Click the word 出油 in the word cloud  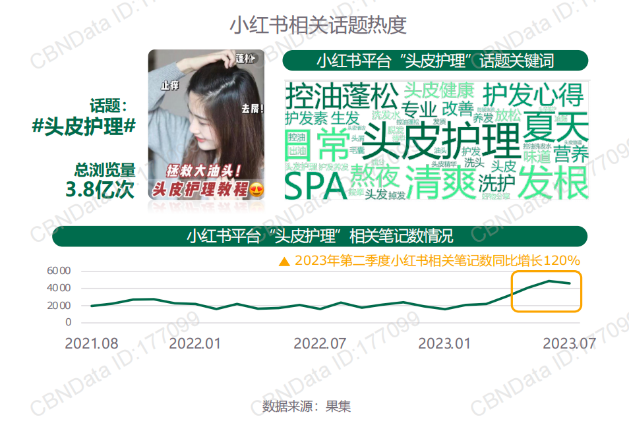coord(297,151)
